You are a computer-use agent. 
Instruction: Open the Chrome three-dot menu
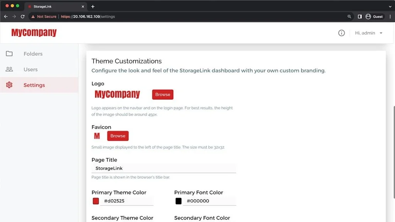390,17
